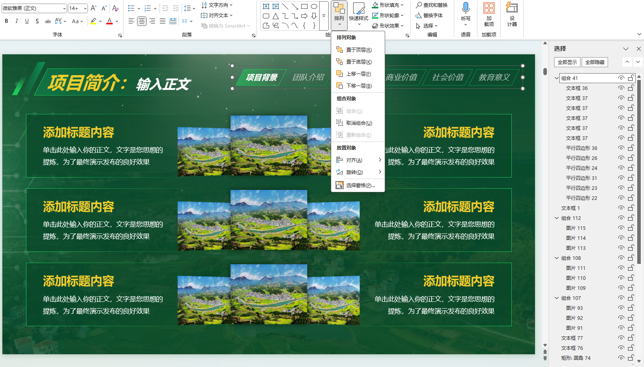This screenshot has height=367, width=644.
Task: Hide the 图片 115 layer with its eye toggle
Action: coord(621,228)
